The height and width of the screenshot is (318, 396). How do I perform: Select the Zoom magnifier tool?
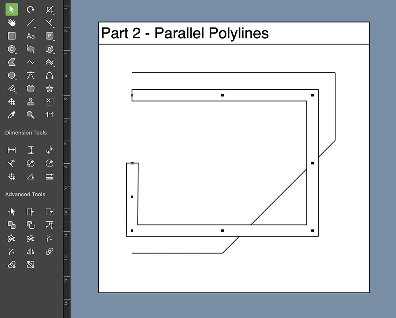pyautogui.click(x=30, y=115)
